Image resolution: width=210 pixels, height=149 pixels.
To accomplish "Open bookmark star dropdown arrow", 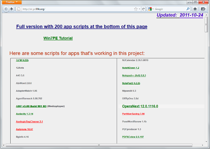I will (139, 9).
